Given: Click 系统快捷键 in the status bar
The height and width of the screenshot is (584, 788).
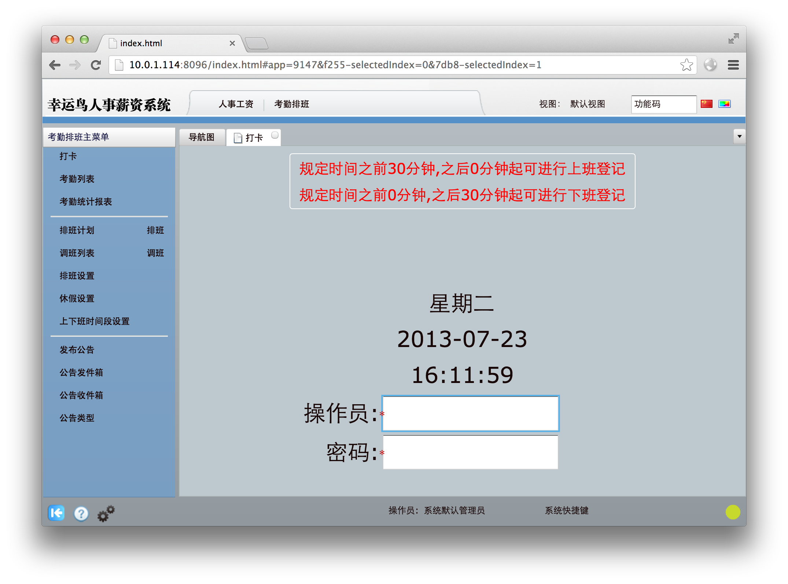Looking at the screenshot, I should tap(567, 511).
